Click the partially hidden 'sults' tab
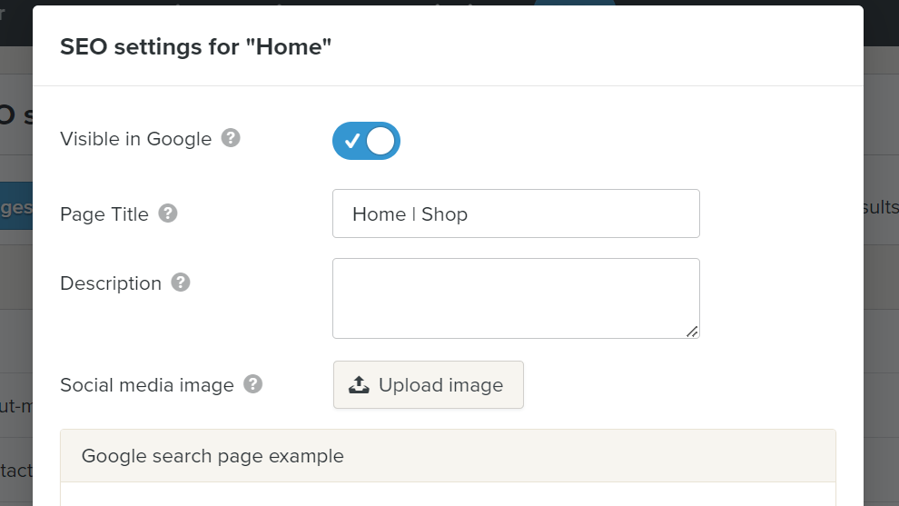 (881, 206)
